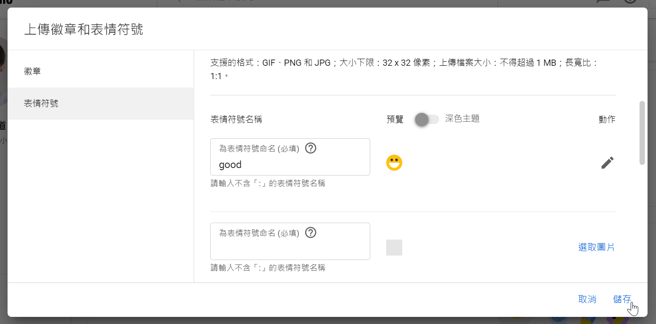This screenshot has width=656, height=324.
Task: Focus the emoji name field containing good
Action: [290, 157]
